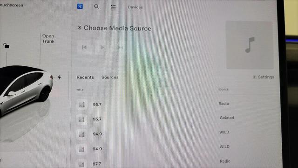Click the Radio source label in 87.7 row
This screenshot has height=168, width=298.
[225, 161]
